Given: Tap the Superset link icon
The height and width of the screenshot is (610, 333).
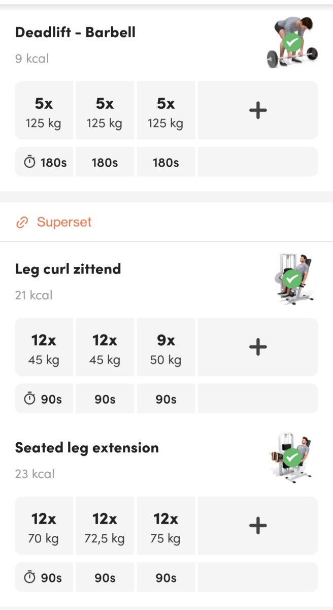Looking at the screenshot, I should tap(22, 222).
